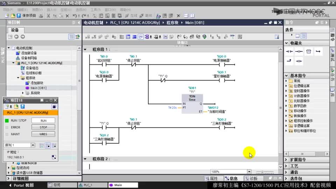Click network adapter icon beside IP address
Screen dimensions: 336x189
tap(54, 157)
